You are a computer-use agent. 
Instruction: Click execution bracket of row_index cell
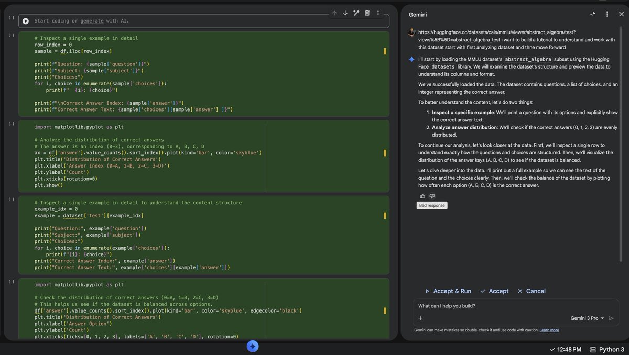(x=11, y=35)
